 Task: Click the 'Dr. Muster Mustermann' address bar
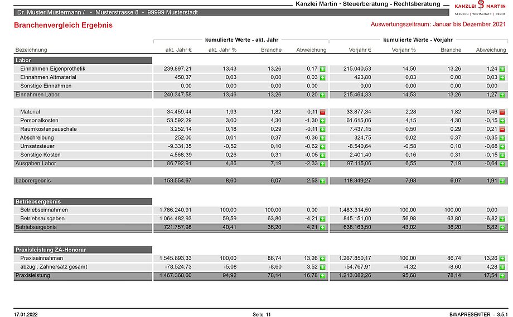click(x=231, y=12)
